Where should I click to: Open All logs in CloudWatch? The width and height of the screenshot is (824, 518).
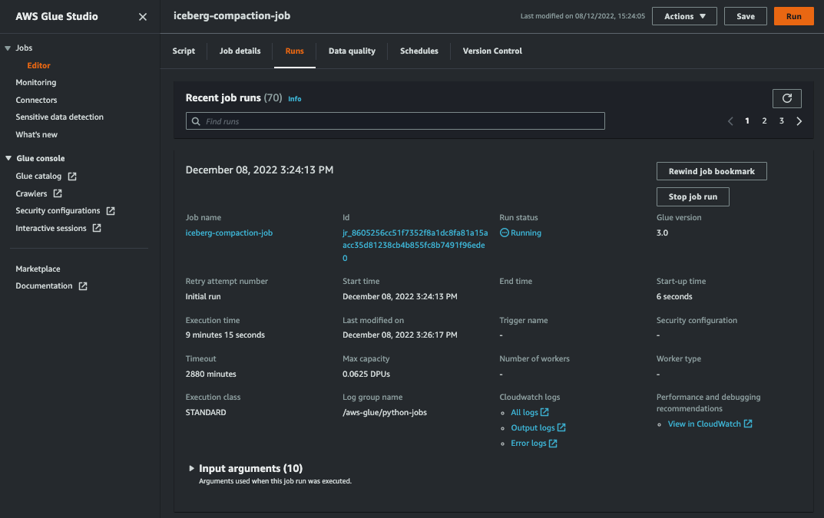coord(525,412)
